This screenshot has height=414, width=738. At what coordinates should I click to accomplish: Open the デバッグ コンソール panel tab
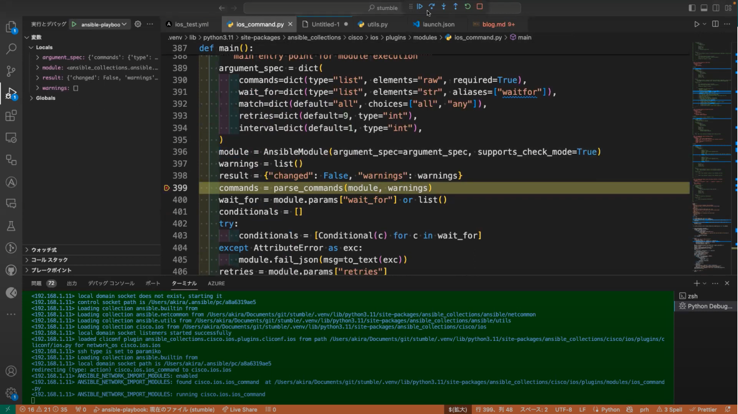click(111, 283)
